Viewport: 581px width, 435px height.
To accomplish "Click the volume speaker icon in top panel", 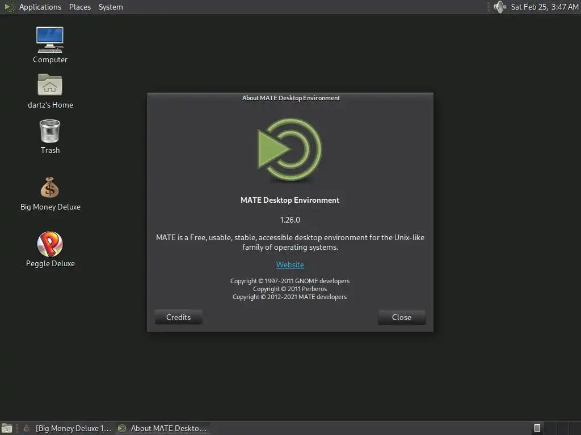I will [499, 7].
